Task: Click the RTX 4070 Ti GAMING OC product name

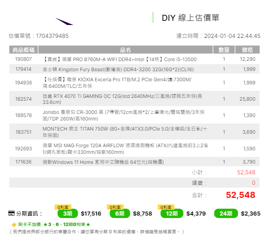Action: [x=123, y=99]
